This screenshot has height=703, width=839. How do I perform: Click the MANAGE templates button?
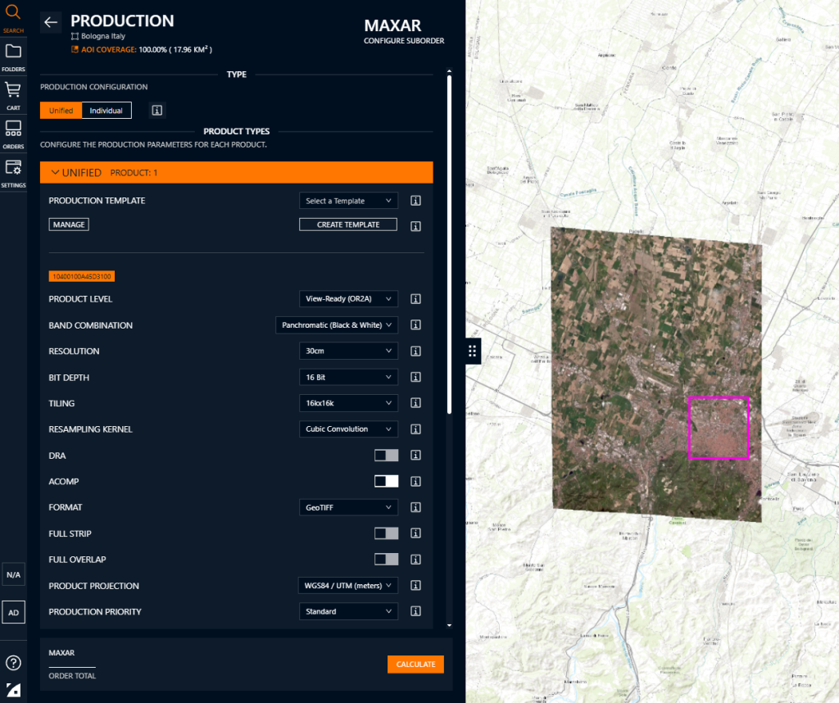point(69,225)
